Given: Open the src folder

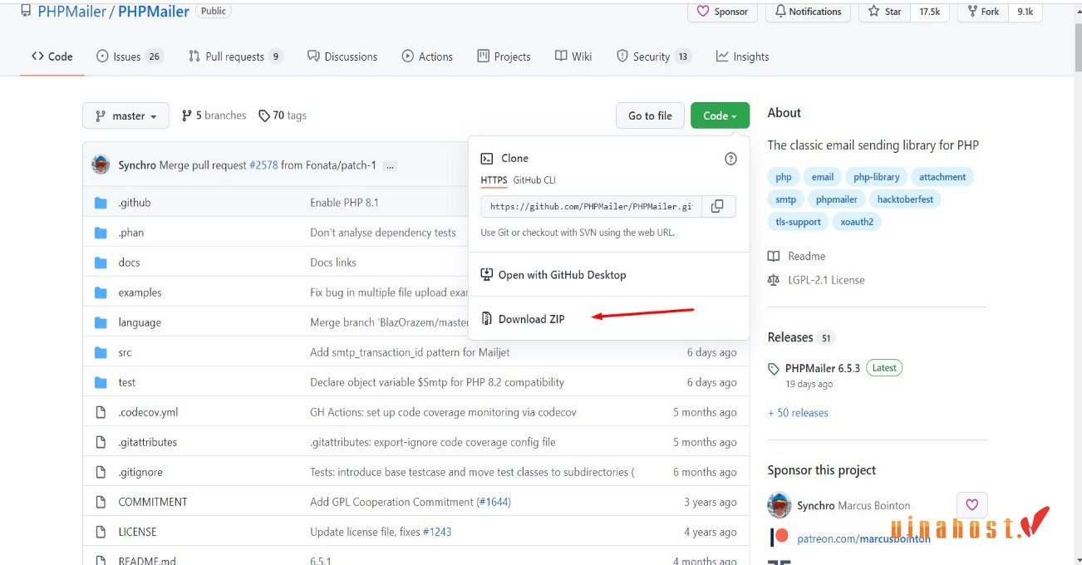Looking at the screenshot, I should 125,351.
